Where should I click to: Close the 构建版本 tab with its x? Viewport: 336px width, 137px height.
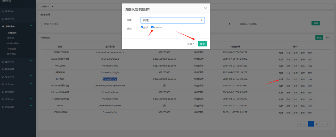(x=52, y=7)
